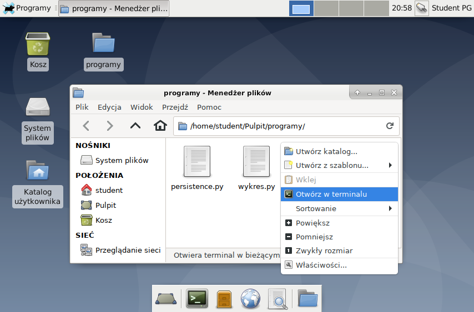Switch to the fourth workspace

[x=376, y=8]
